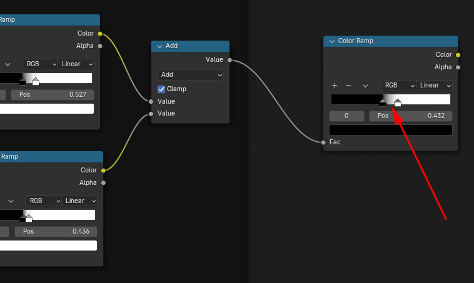The image size is (474, 283).
Task: Open RGB dropdown in bottom-left Ramp node
Action: tap(44, 201)
